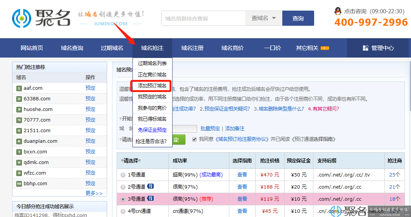This screenshot has height=217, width=411.
Task: Choose 正在竞价域名 from dropdown menu
Action: (152, 75)
